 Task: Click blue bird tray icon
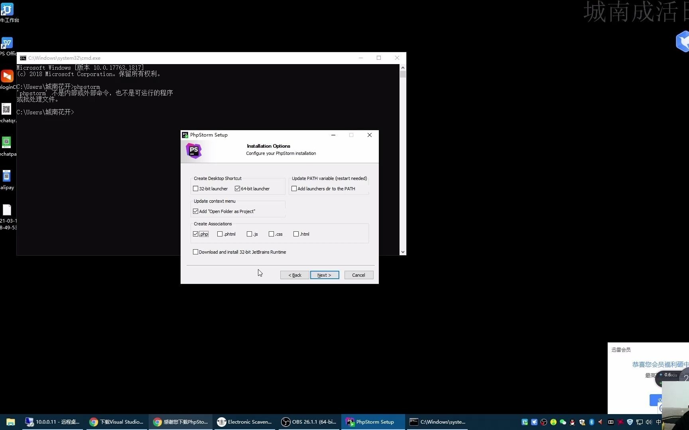tap(534, 422)
